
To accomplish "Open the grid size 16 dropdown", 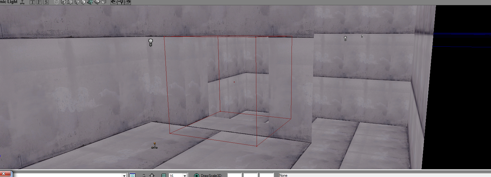I will click(x=185, y=175).
